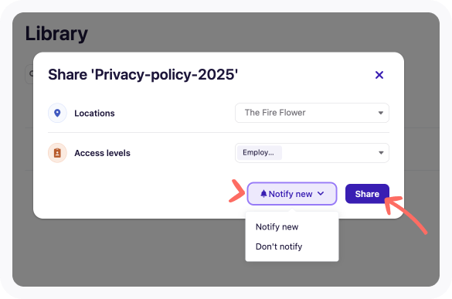This screenshot has height=299, width=452.
Task: Click the Share 'Privacy-policy-2025' dialog title
Action: [143, 75]
